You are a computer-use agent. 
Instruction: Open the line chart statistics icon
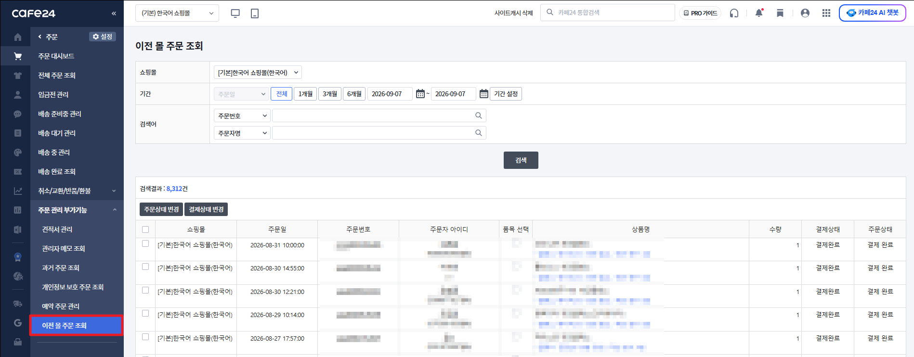click(x=18, y=191)
